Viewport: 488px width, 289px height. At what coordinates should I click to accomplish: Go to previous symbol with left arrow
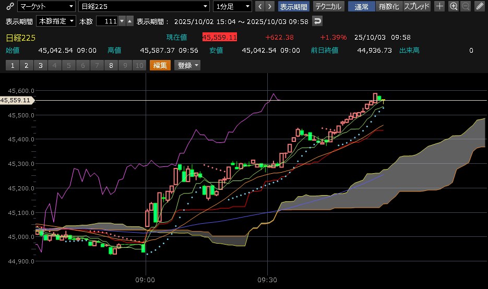point(259,6)
